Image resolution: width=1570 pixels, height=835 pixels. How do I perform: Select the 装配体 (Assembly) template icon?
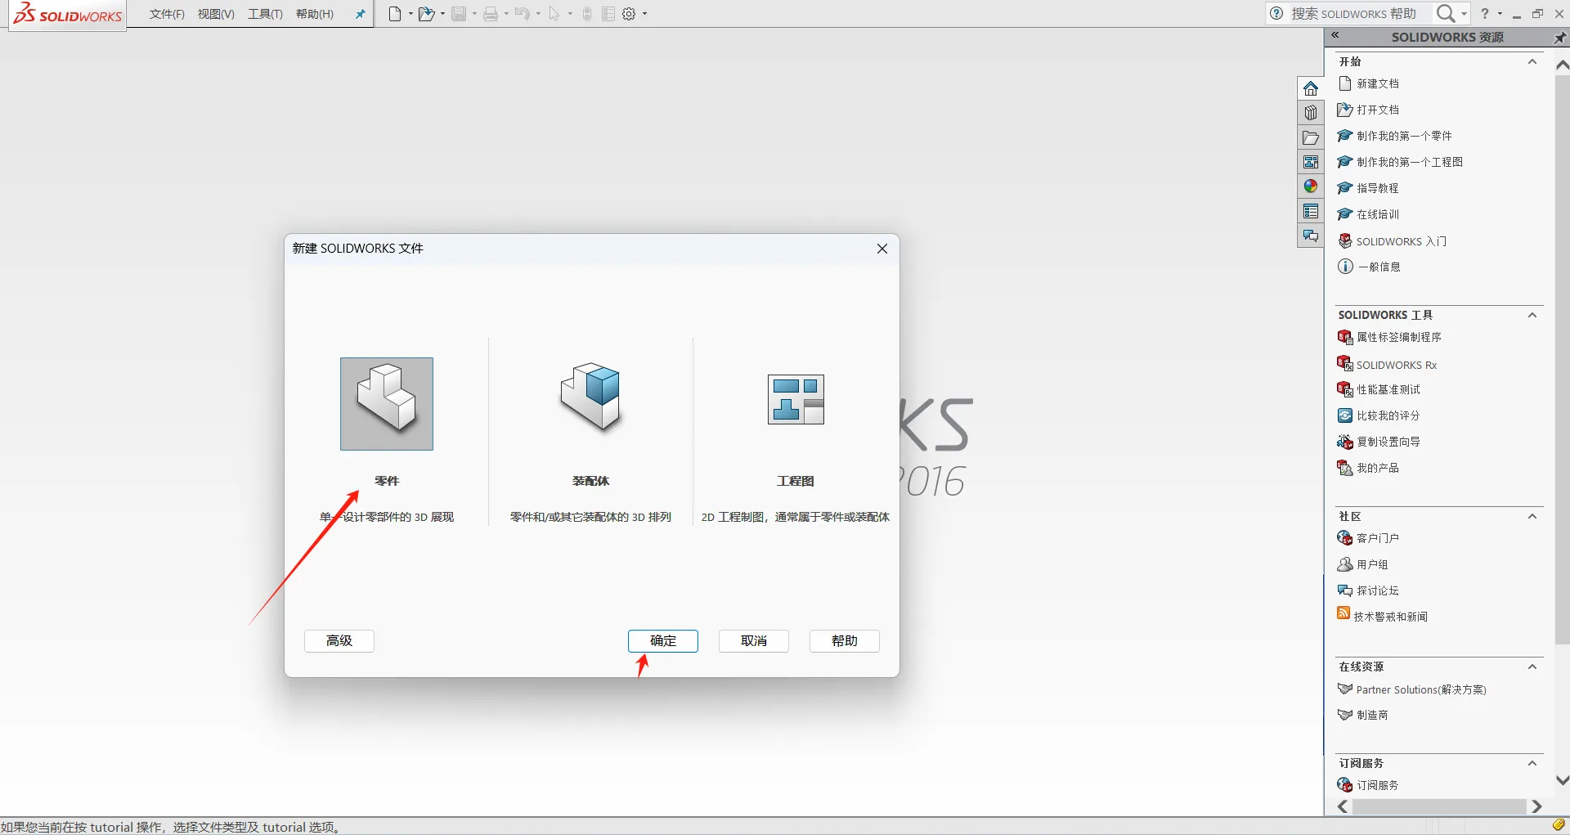(590, 397)
